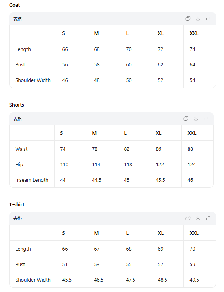The width and height of the screenshot is (224, 292).
Task: Expand the Coat table to fullscreen
Action: point(208,19)
